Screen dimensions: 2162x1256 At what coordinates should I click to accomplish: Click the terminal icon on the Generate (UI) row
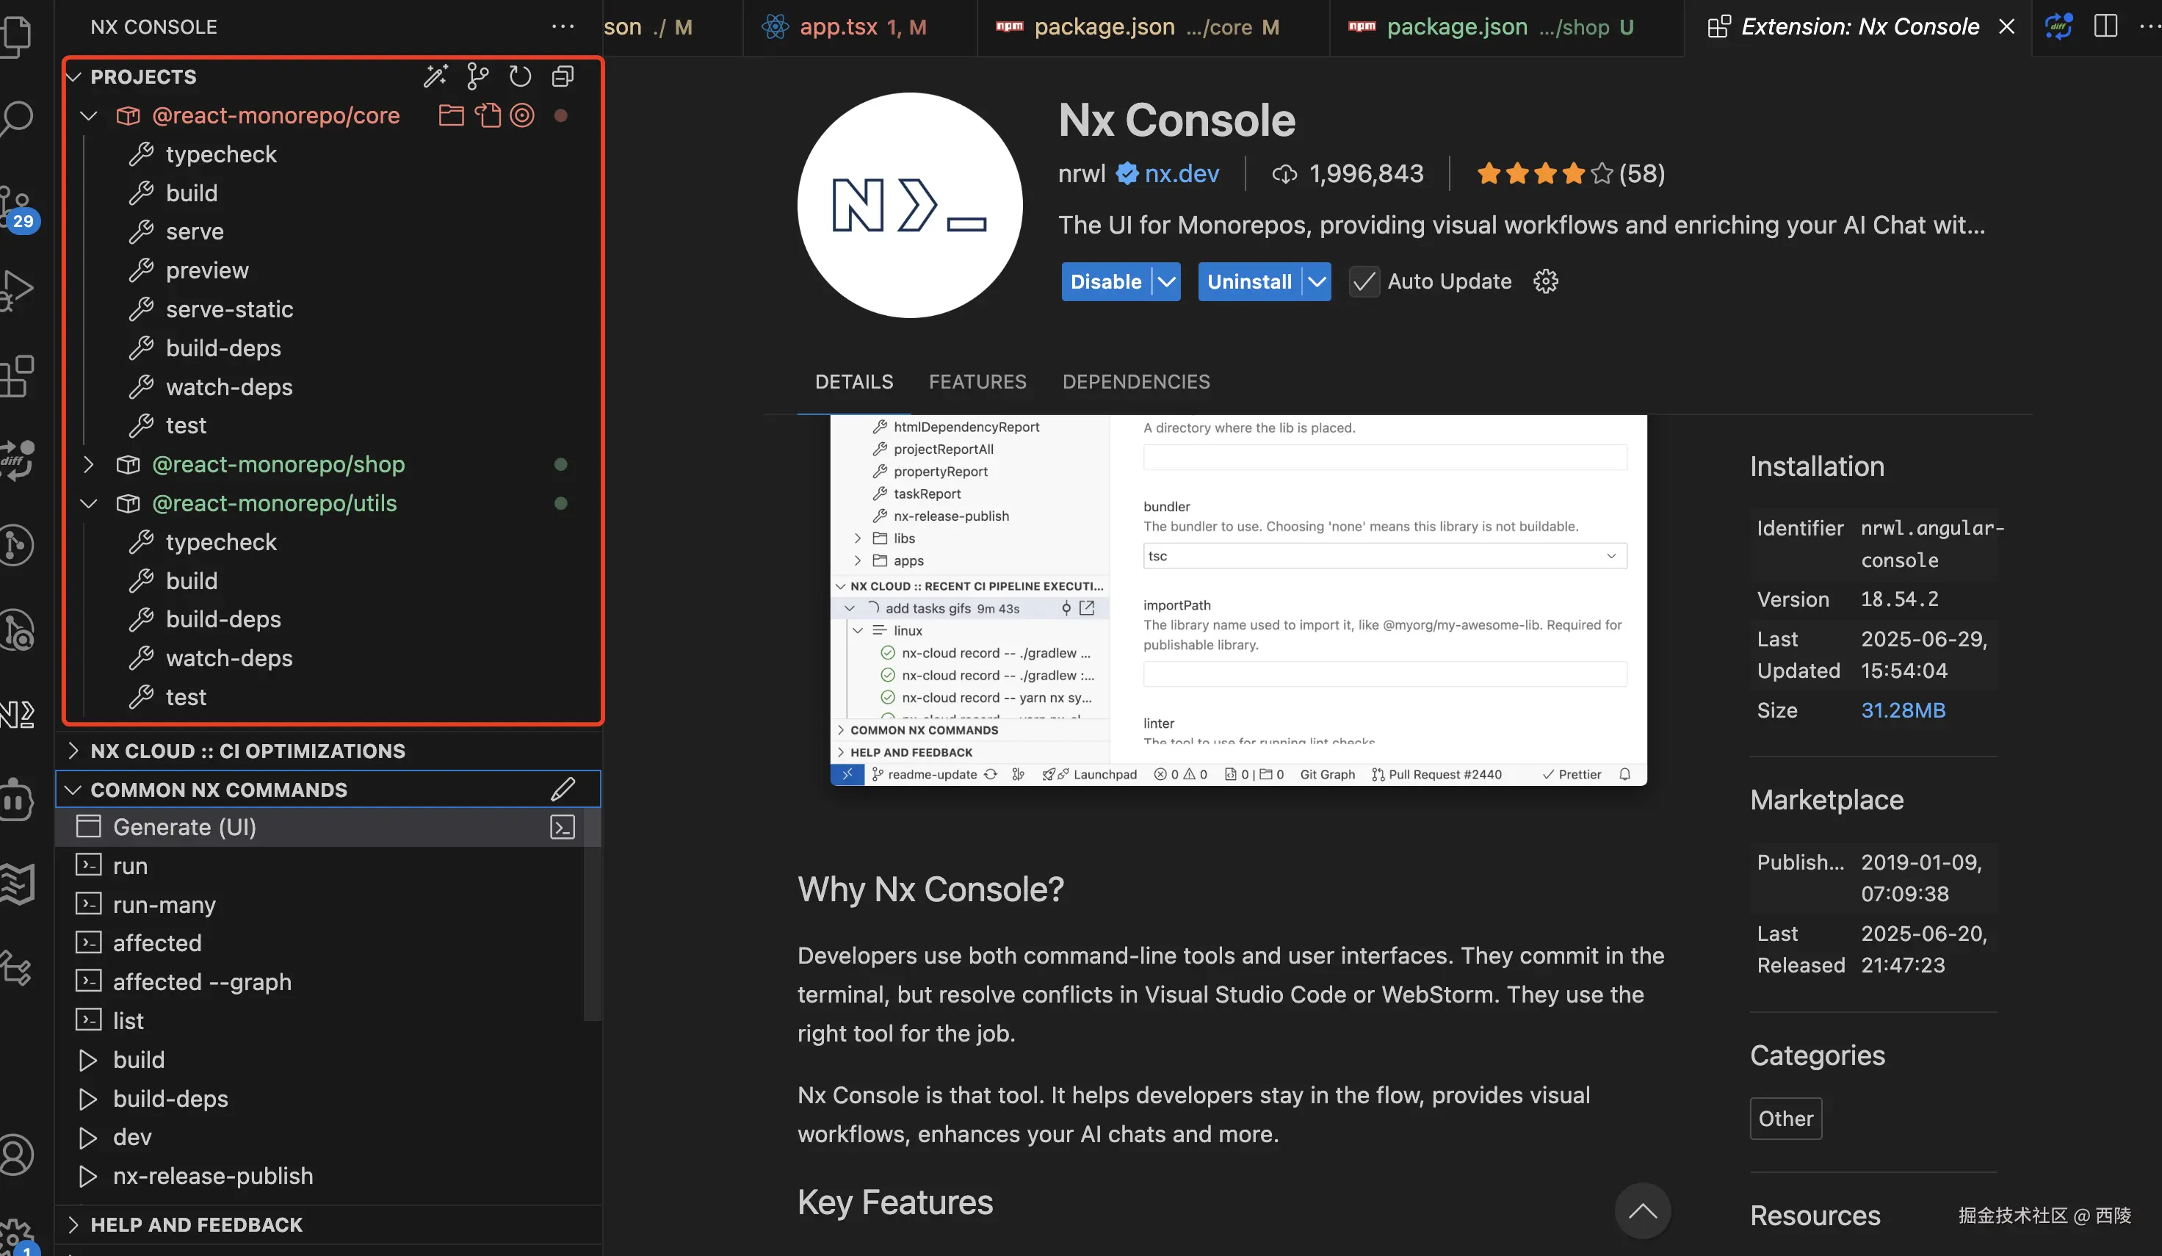tap(562, 827)
